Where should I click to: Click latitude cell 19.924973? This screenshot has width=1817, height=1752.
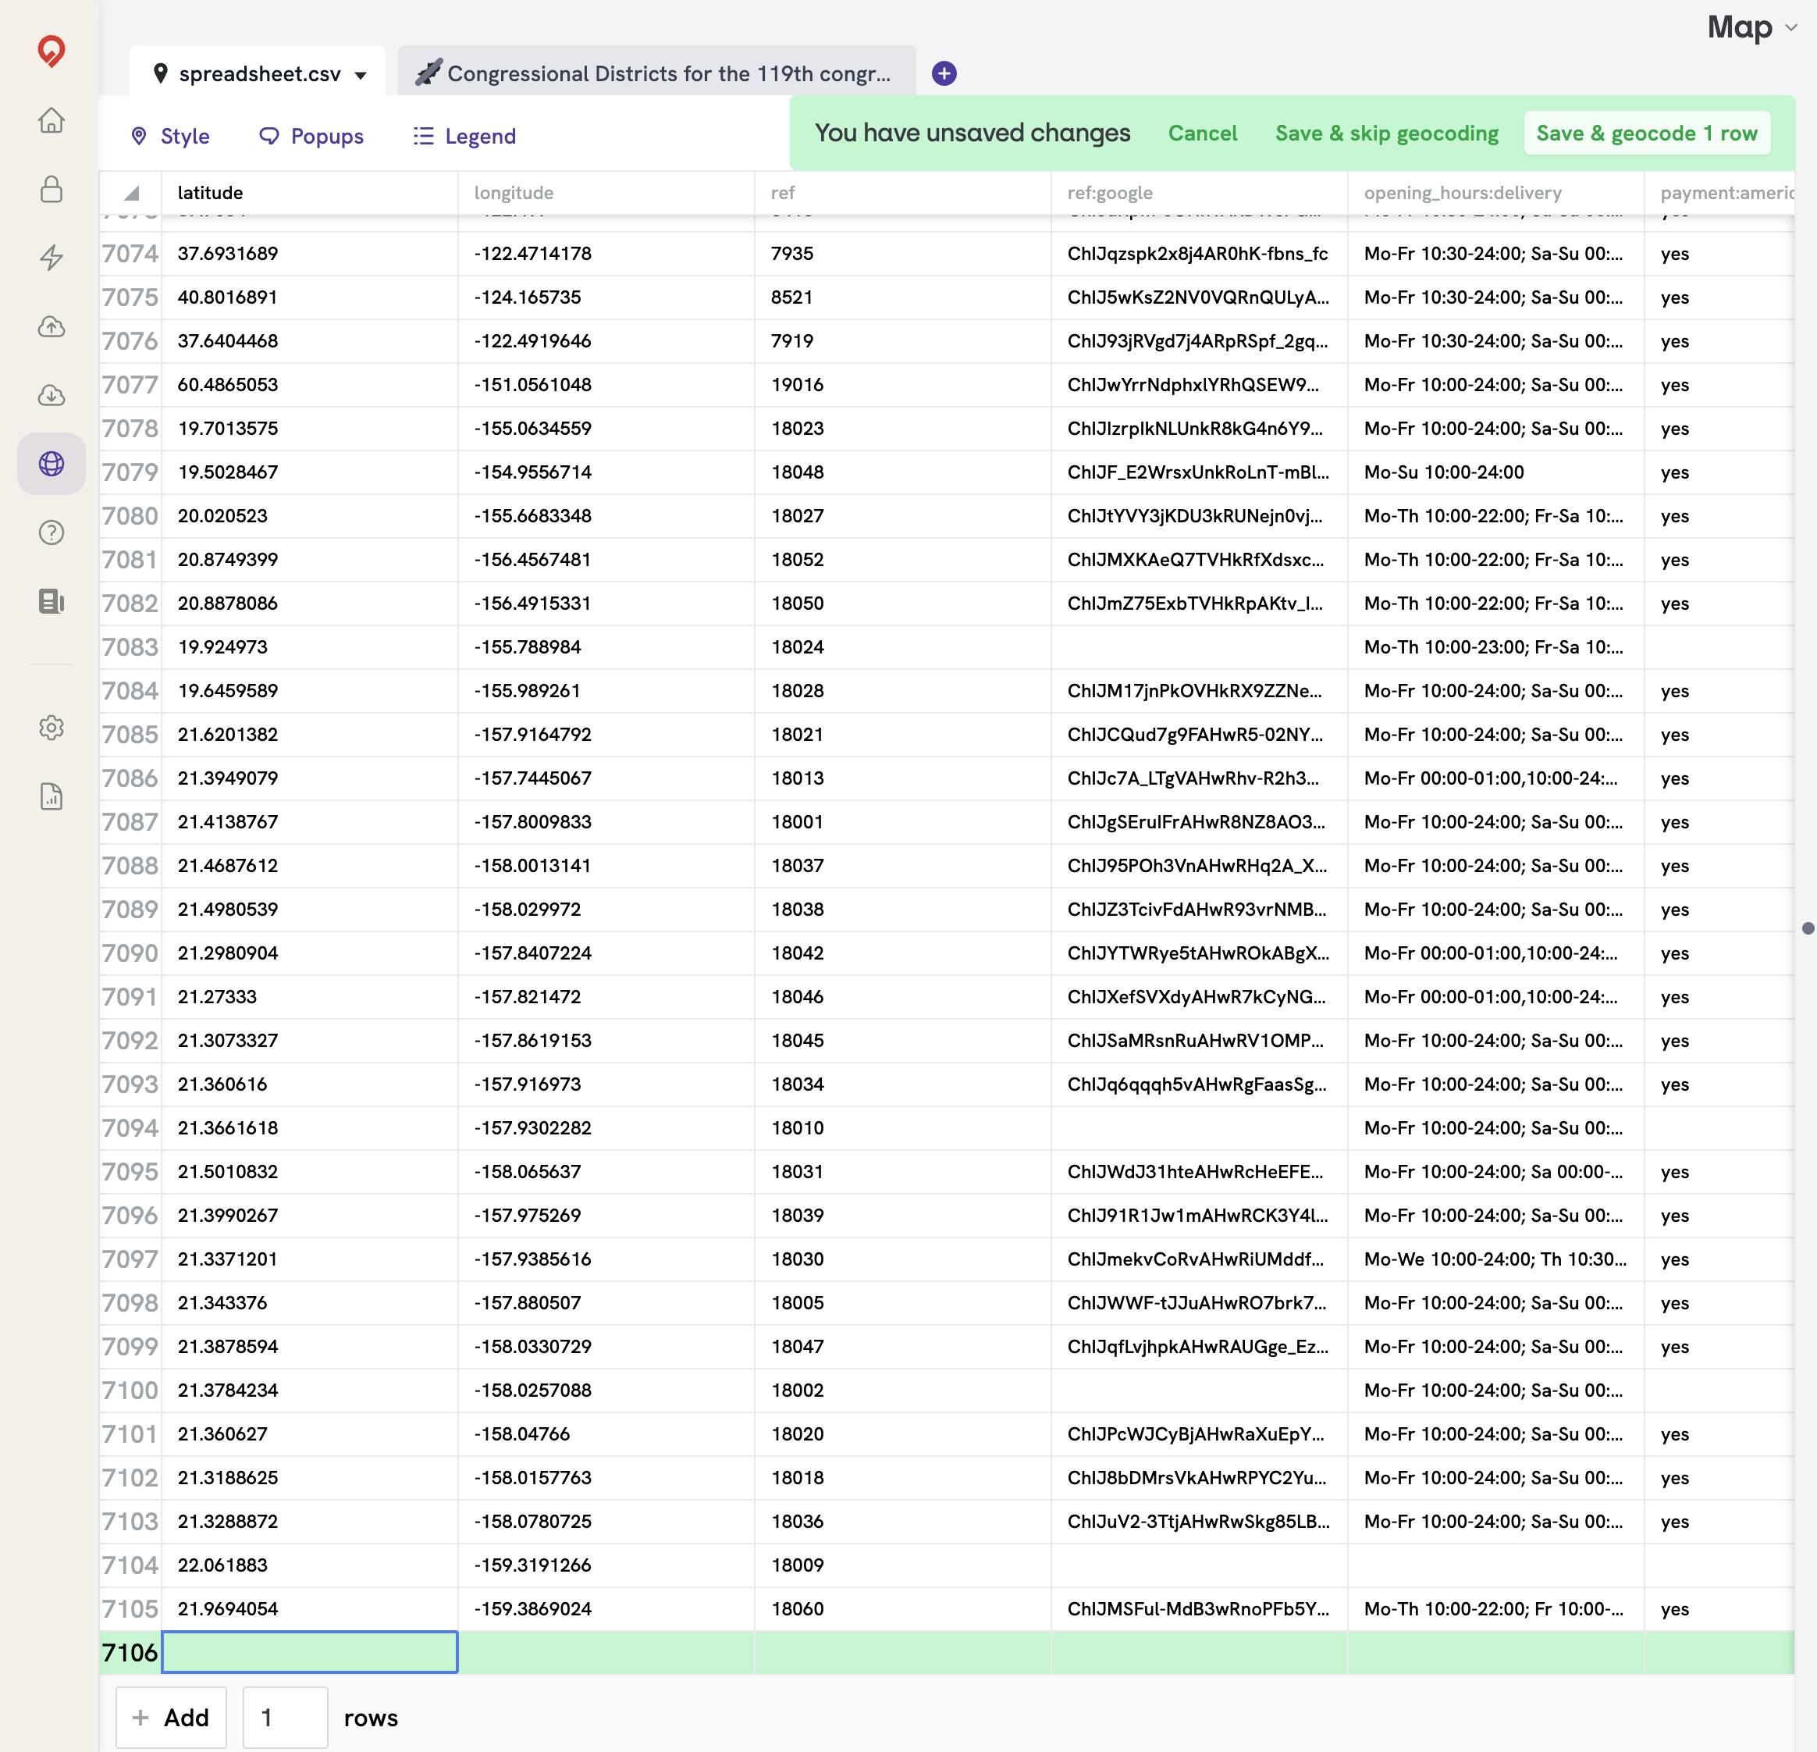pyautogui.click(x=310, y=646)
